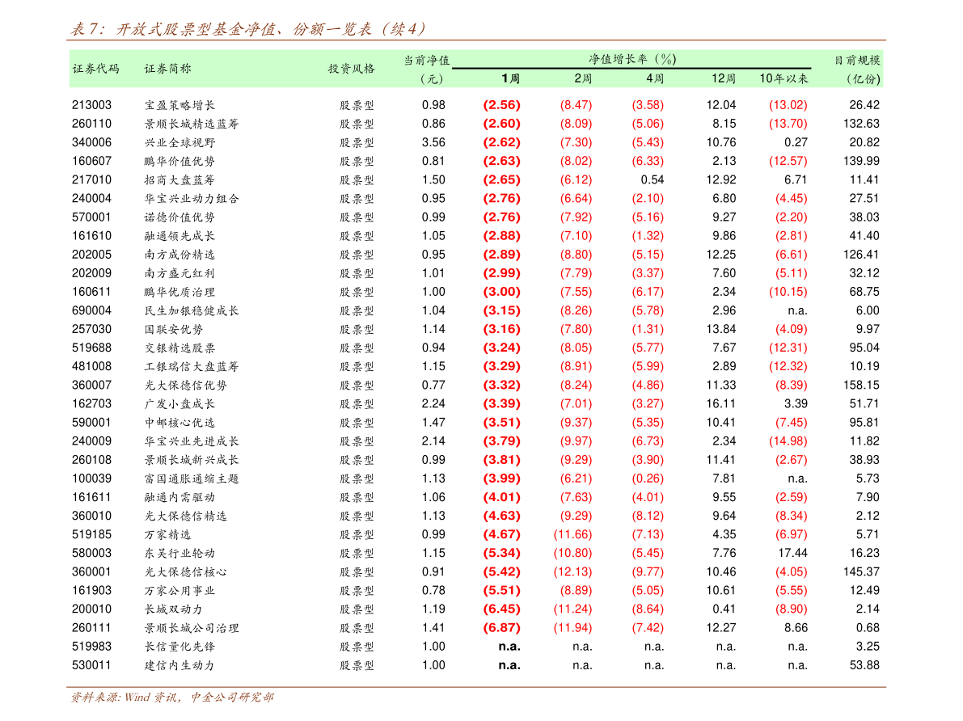Click fund name 鹏华优质治理
The width and height of the screenshot is (963, 721).
pos(180,292)
